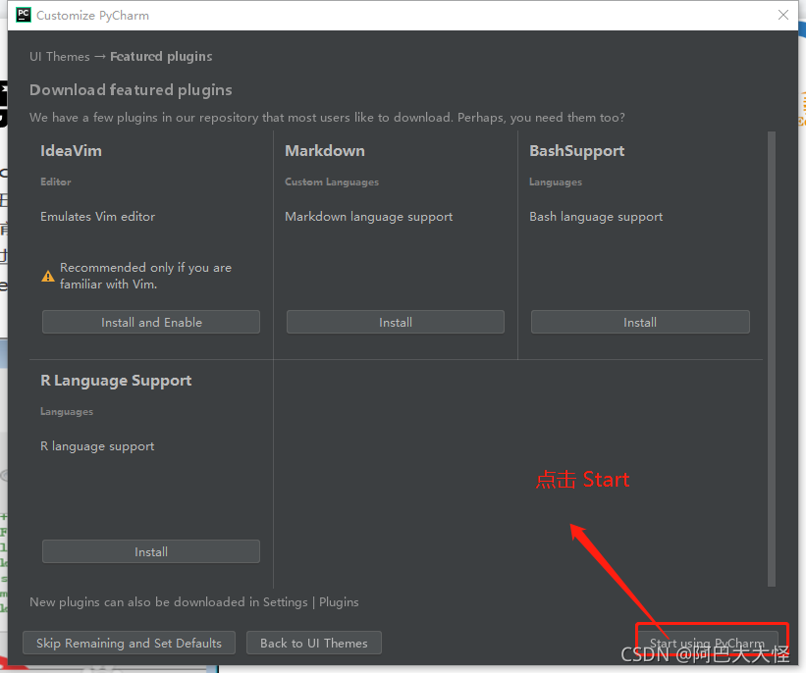Go Back to UI Themes
This screenshot has width=806, height=673.
tap(314, 643)
